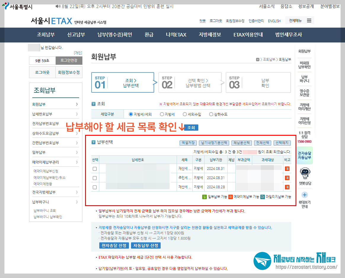
Task: Open the 정보공개 top link
Action: pos(306,7)
